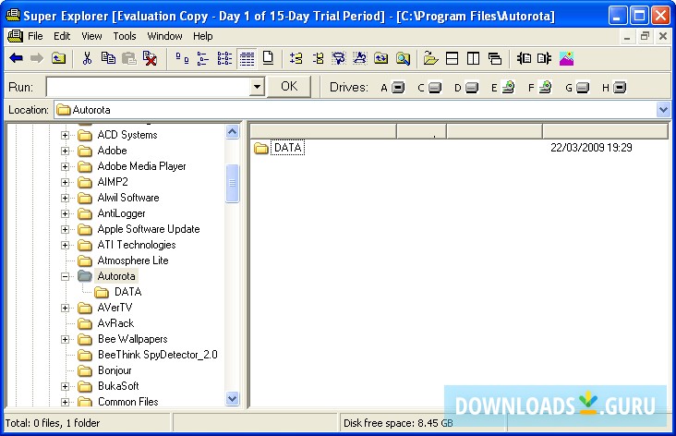Image resolution: width=676 pixels, height=436 pixels.
Task: Switch to list view
Action: (224, 58)
